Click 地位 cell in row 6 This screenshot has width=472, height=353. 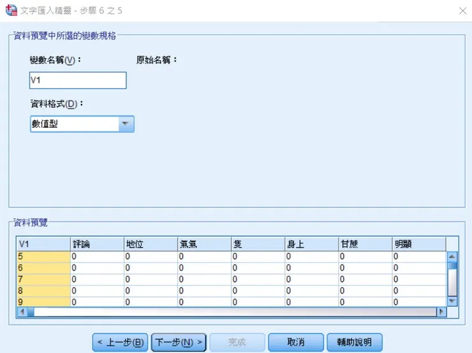pos(151,268)
